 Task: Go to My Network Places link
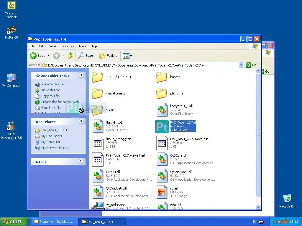[55, 148]
